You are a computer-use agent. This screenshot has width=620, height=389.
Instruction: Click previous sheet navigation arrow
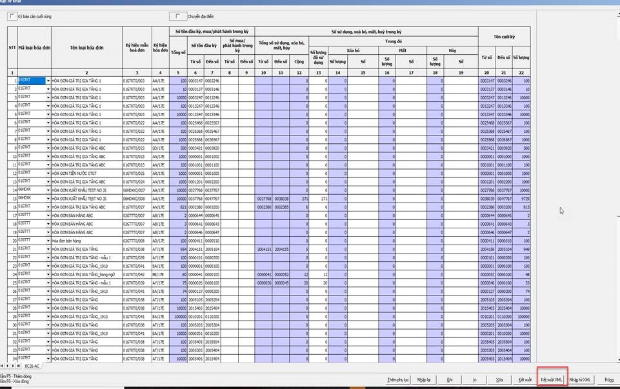click(8, 366)
